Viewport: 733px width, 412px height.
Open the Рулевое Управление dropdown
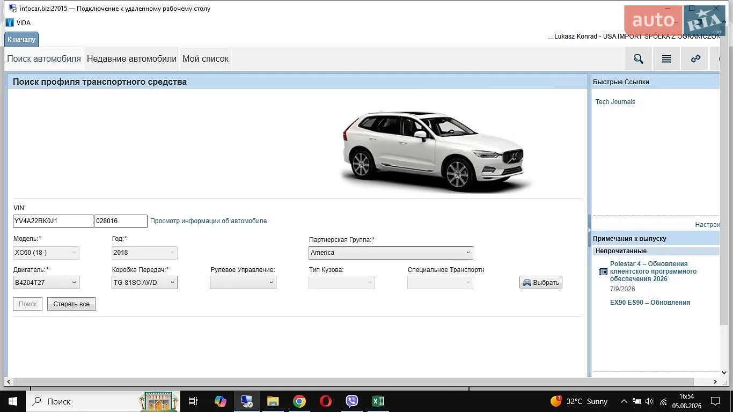click(x=243, y=283)
